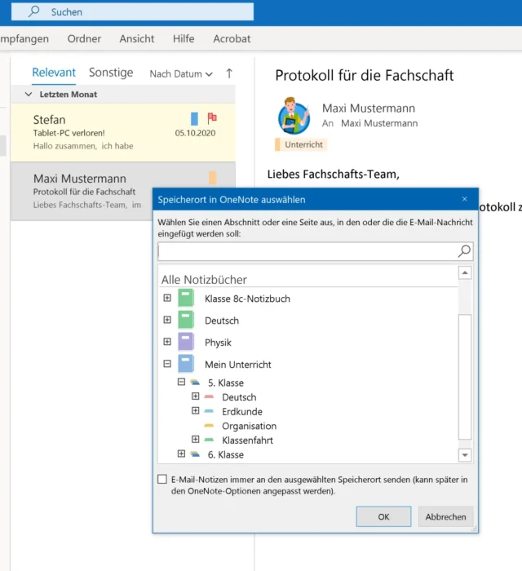Open the Nach Datum sorting dropdown
Screen dimensions: 522x571
point(181,73)
